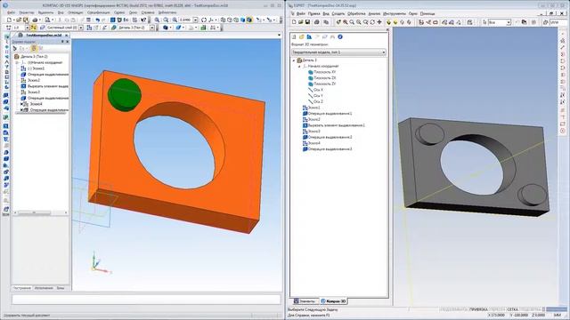Viewport: 570px width, 320px height.
Task: Click New file icon in ESPRIT toolbar
Action: click(294, 22)
